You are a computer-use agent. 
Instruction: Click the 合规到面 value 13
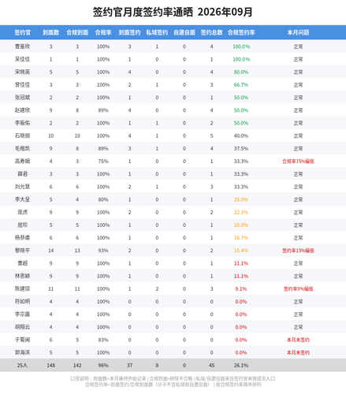point(77,251)
